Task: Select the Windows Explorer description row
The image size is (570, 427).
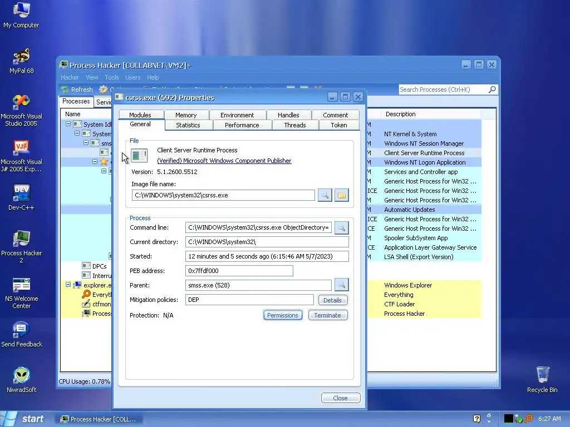Action: (408, 285)
